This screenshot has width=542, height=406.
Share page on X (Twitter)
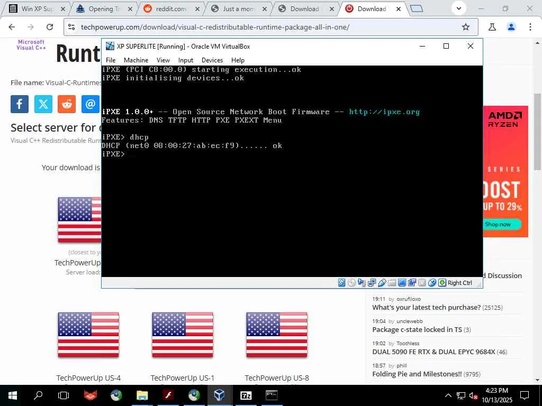(x=43, y=104)
